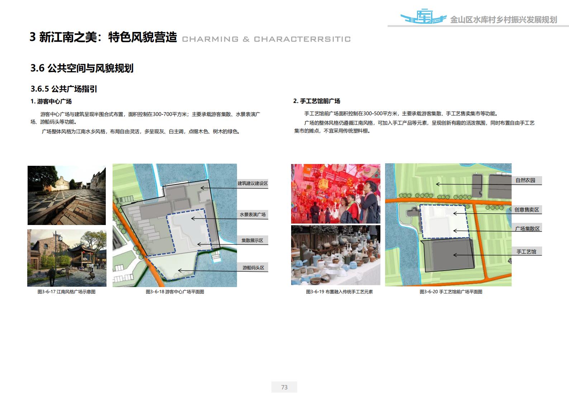Image resolution: width=569 pixels, height=403 pixels.
Task: Click map label 集散展示区
Action: (252, 240)
